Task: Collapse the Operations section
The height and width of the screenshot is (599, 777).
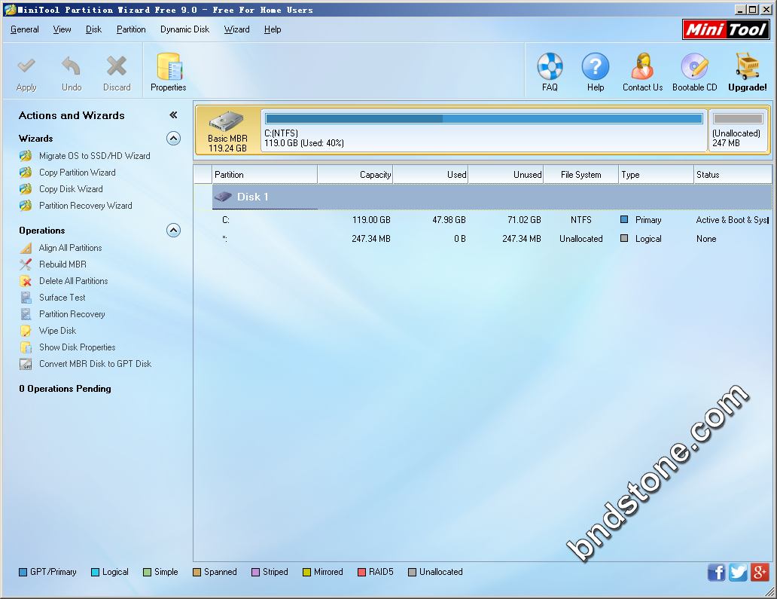Action: [x=173, y=230]
